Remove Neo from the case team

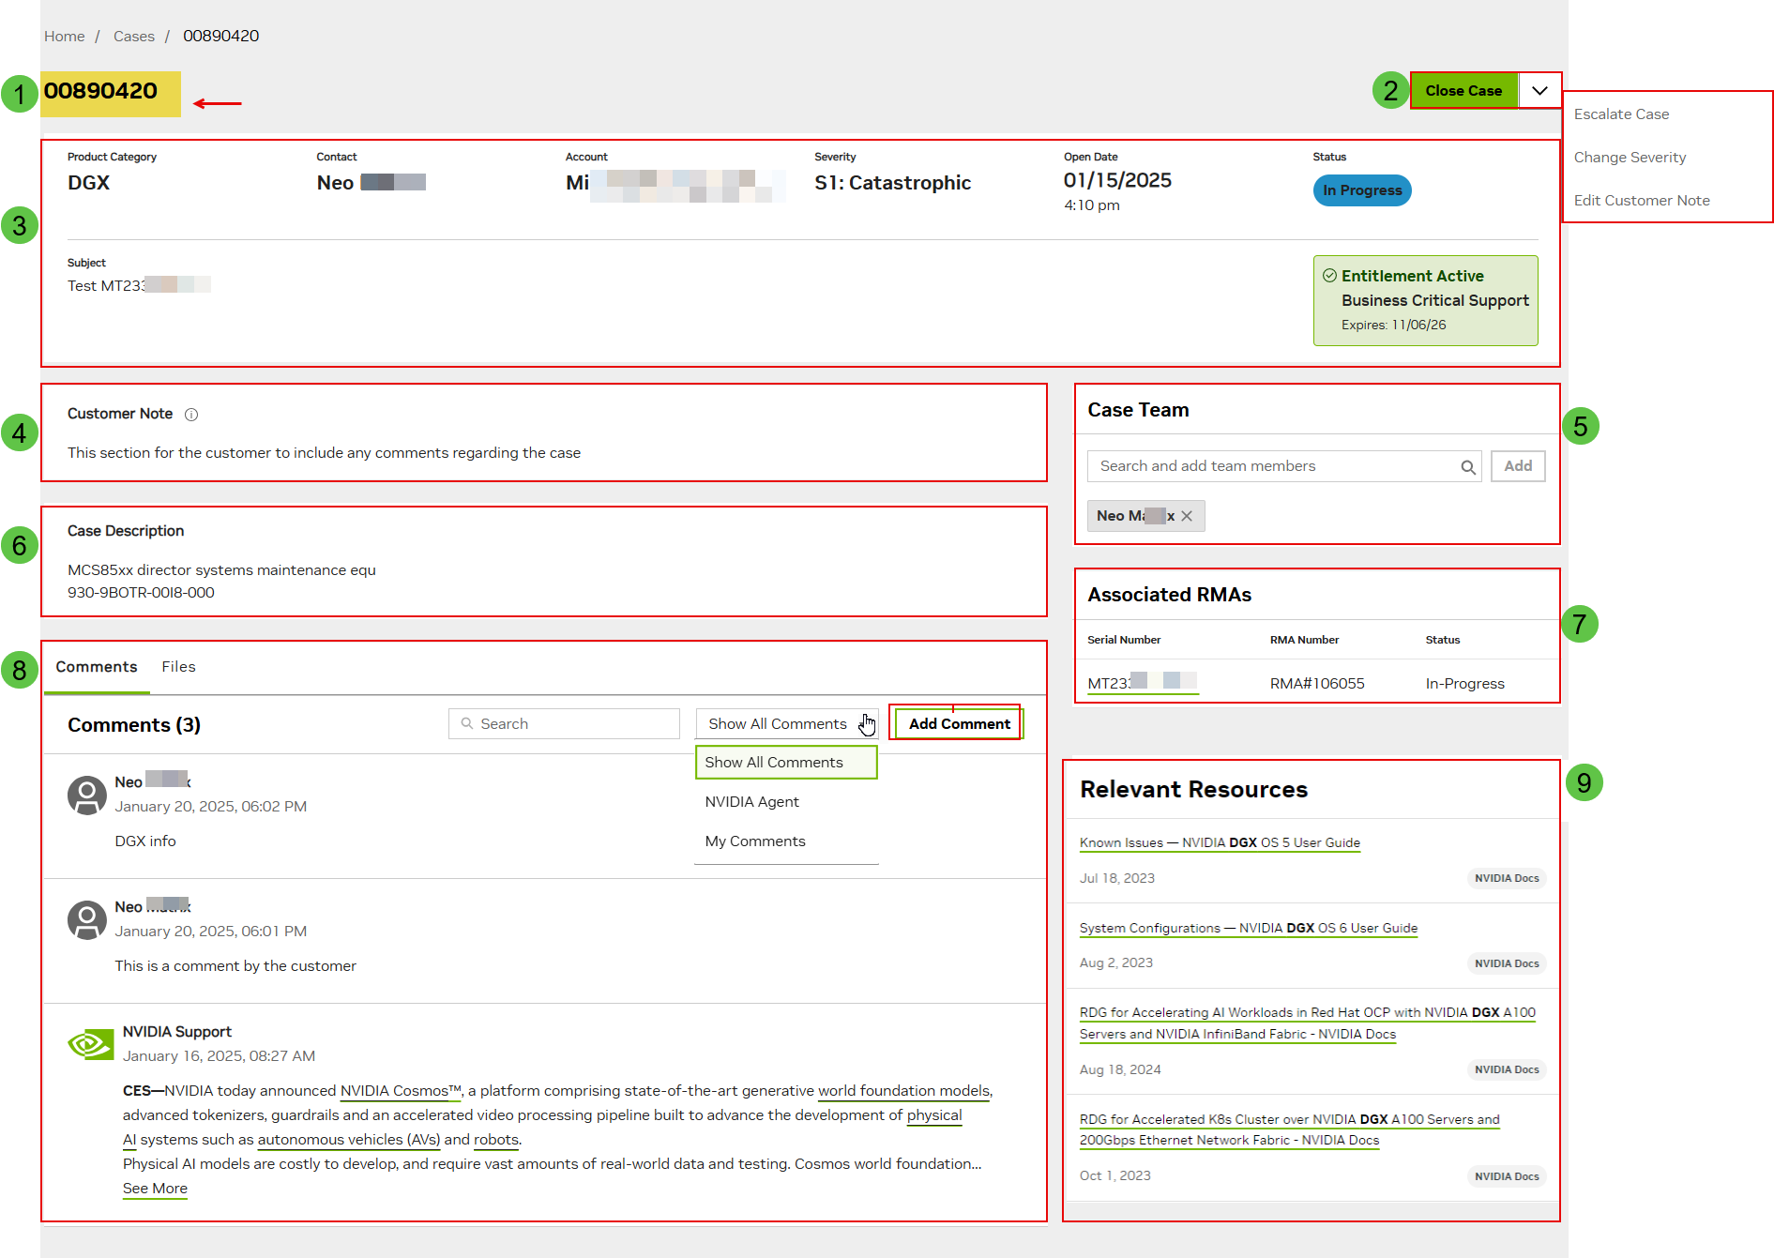coord(1187,516)
